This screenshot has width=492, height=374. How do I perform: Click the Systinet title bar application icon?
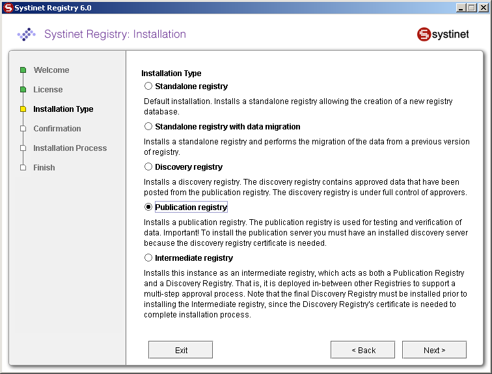(8, 8)
